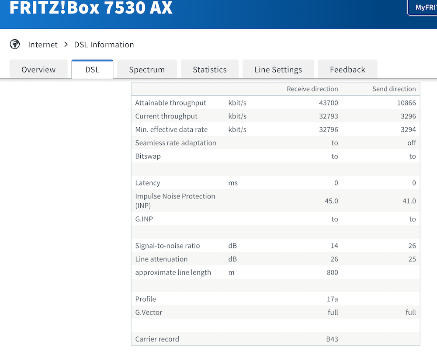Click the breadcrumb chevron after Internet

66,44
